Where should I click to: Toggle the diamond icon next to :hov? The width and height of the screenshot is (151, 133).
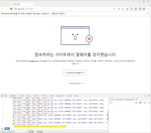click(x=140, y=103)
